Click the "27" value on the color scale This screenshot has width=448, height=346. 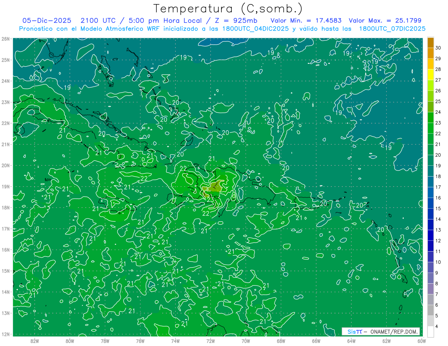[438, 80]
